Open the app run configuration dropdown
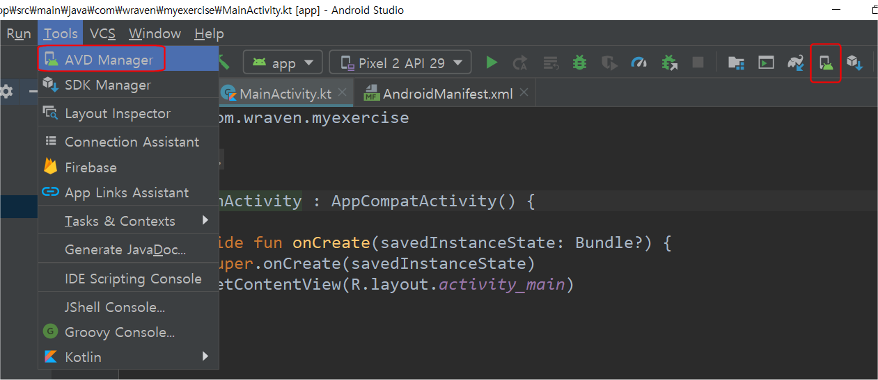This screenshot has width=878, height=380. click(x=283, y=63)
